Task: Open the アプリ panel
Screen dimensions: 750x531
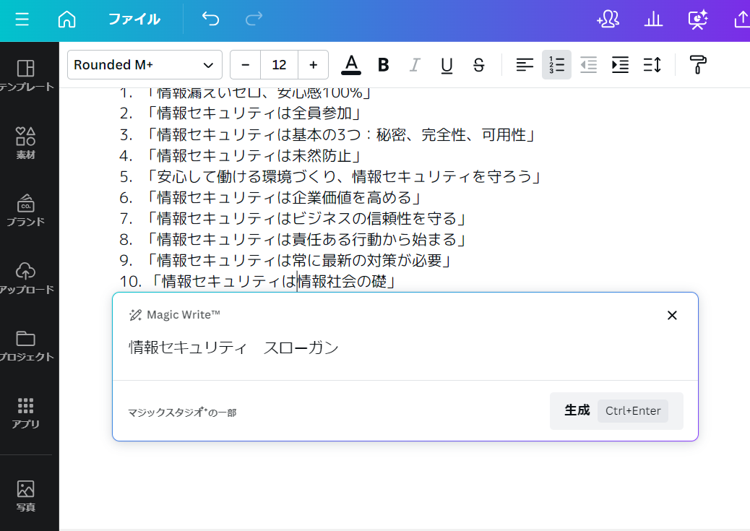Action: [x=26, y=413]
